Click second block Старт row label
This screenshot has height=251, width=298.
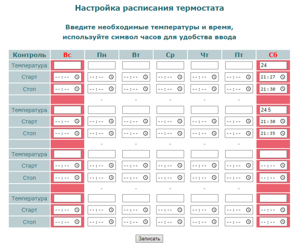click(x=29, y=121)
